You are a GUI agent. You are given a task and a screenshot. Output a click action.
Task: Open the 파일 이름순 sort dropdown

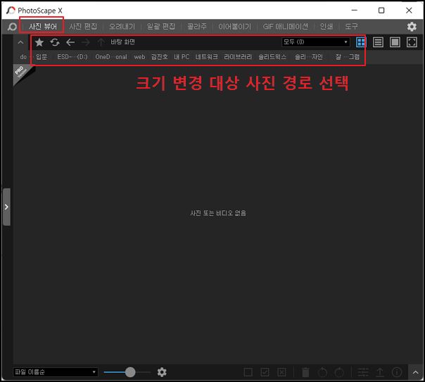point(56,372)
